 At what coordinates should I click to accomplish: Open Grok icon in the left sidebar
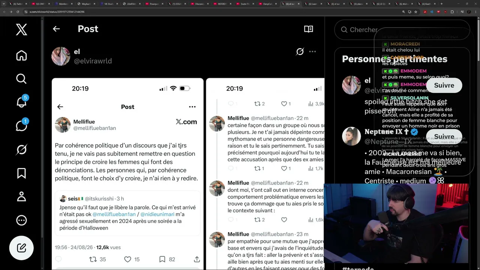(21, 150)
